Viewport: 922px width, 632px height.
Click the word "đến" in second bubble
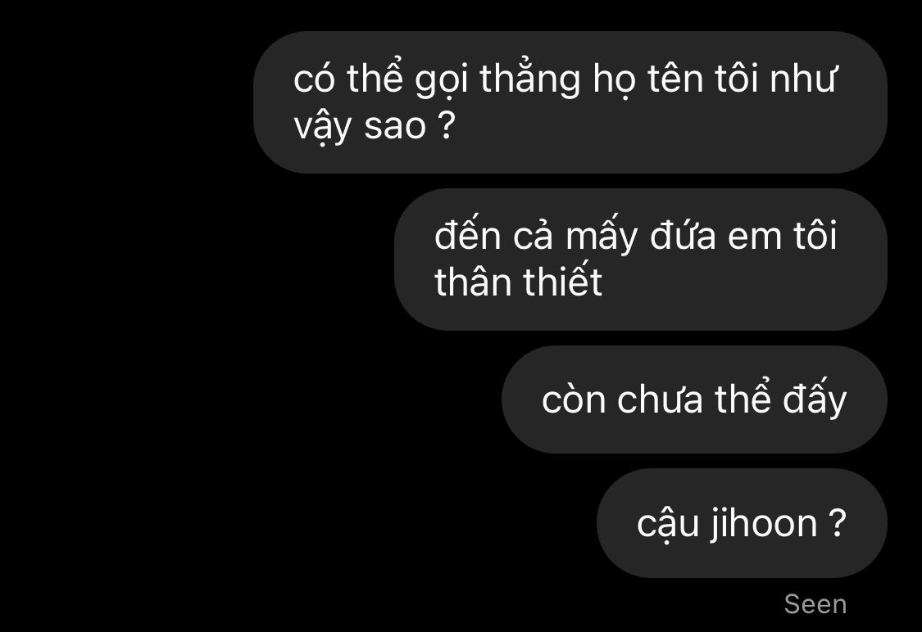(x=467, y=234)
